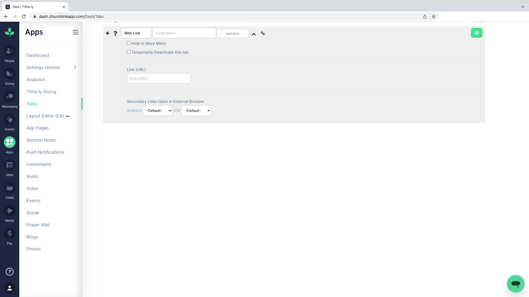529x297 pixels.
Task: Open the help question mark icon
Action: 115,33
